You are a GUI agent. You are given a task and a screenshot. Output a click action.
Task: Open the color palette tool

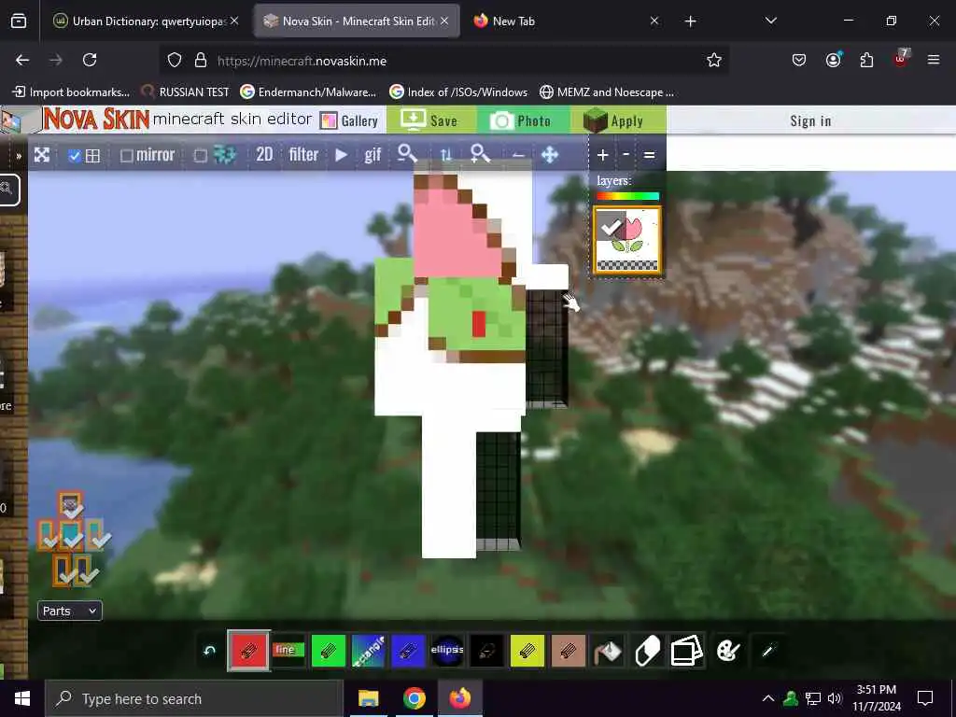[x=727, y=651]
